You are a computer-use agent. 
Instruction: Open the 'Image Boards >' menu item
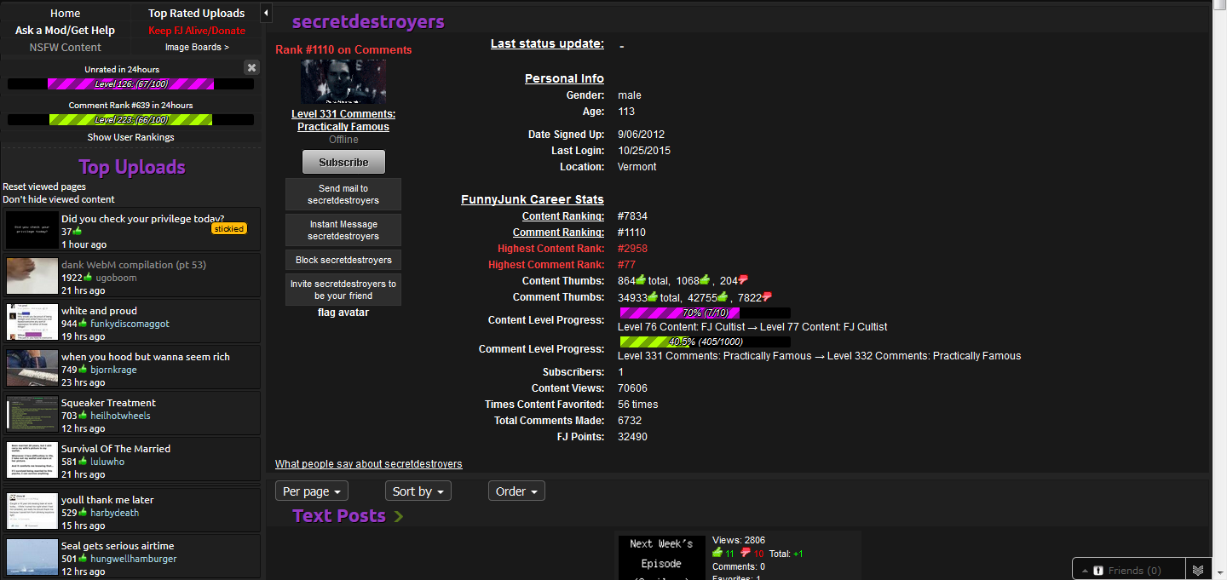[x=197, y=47]
